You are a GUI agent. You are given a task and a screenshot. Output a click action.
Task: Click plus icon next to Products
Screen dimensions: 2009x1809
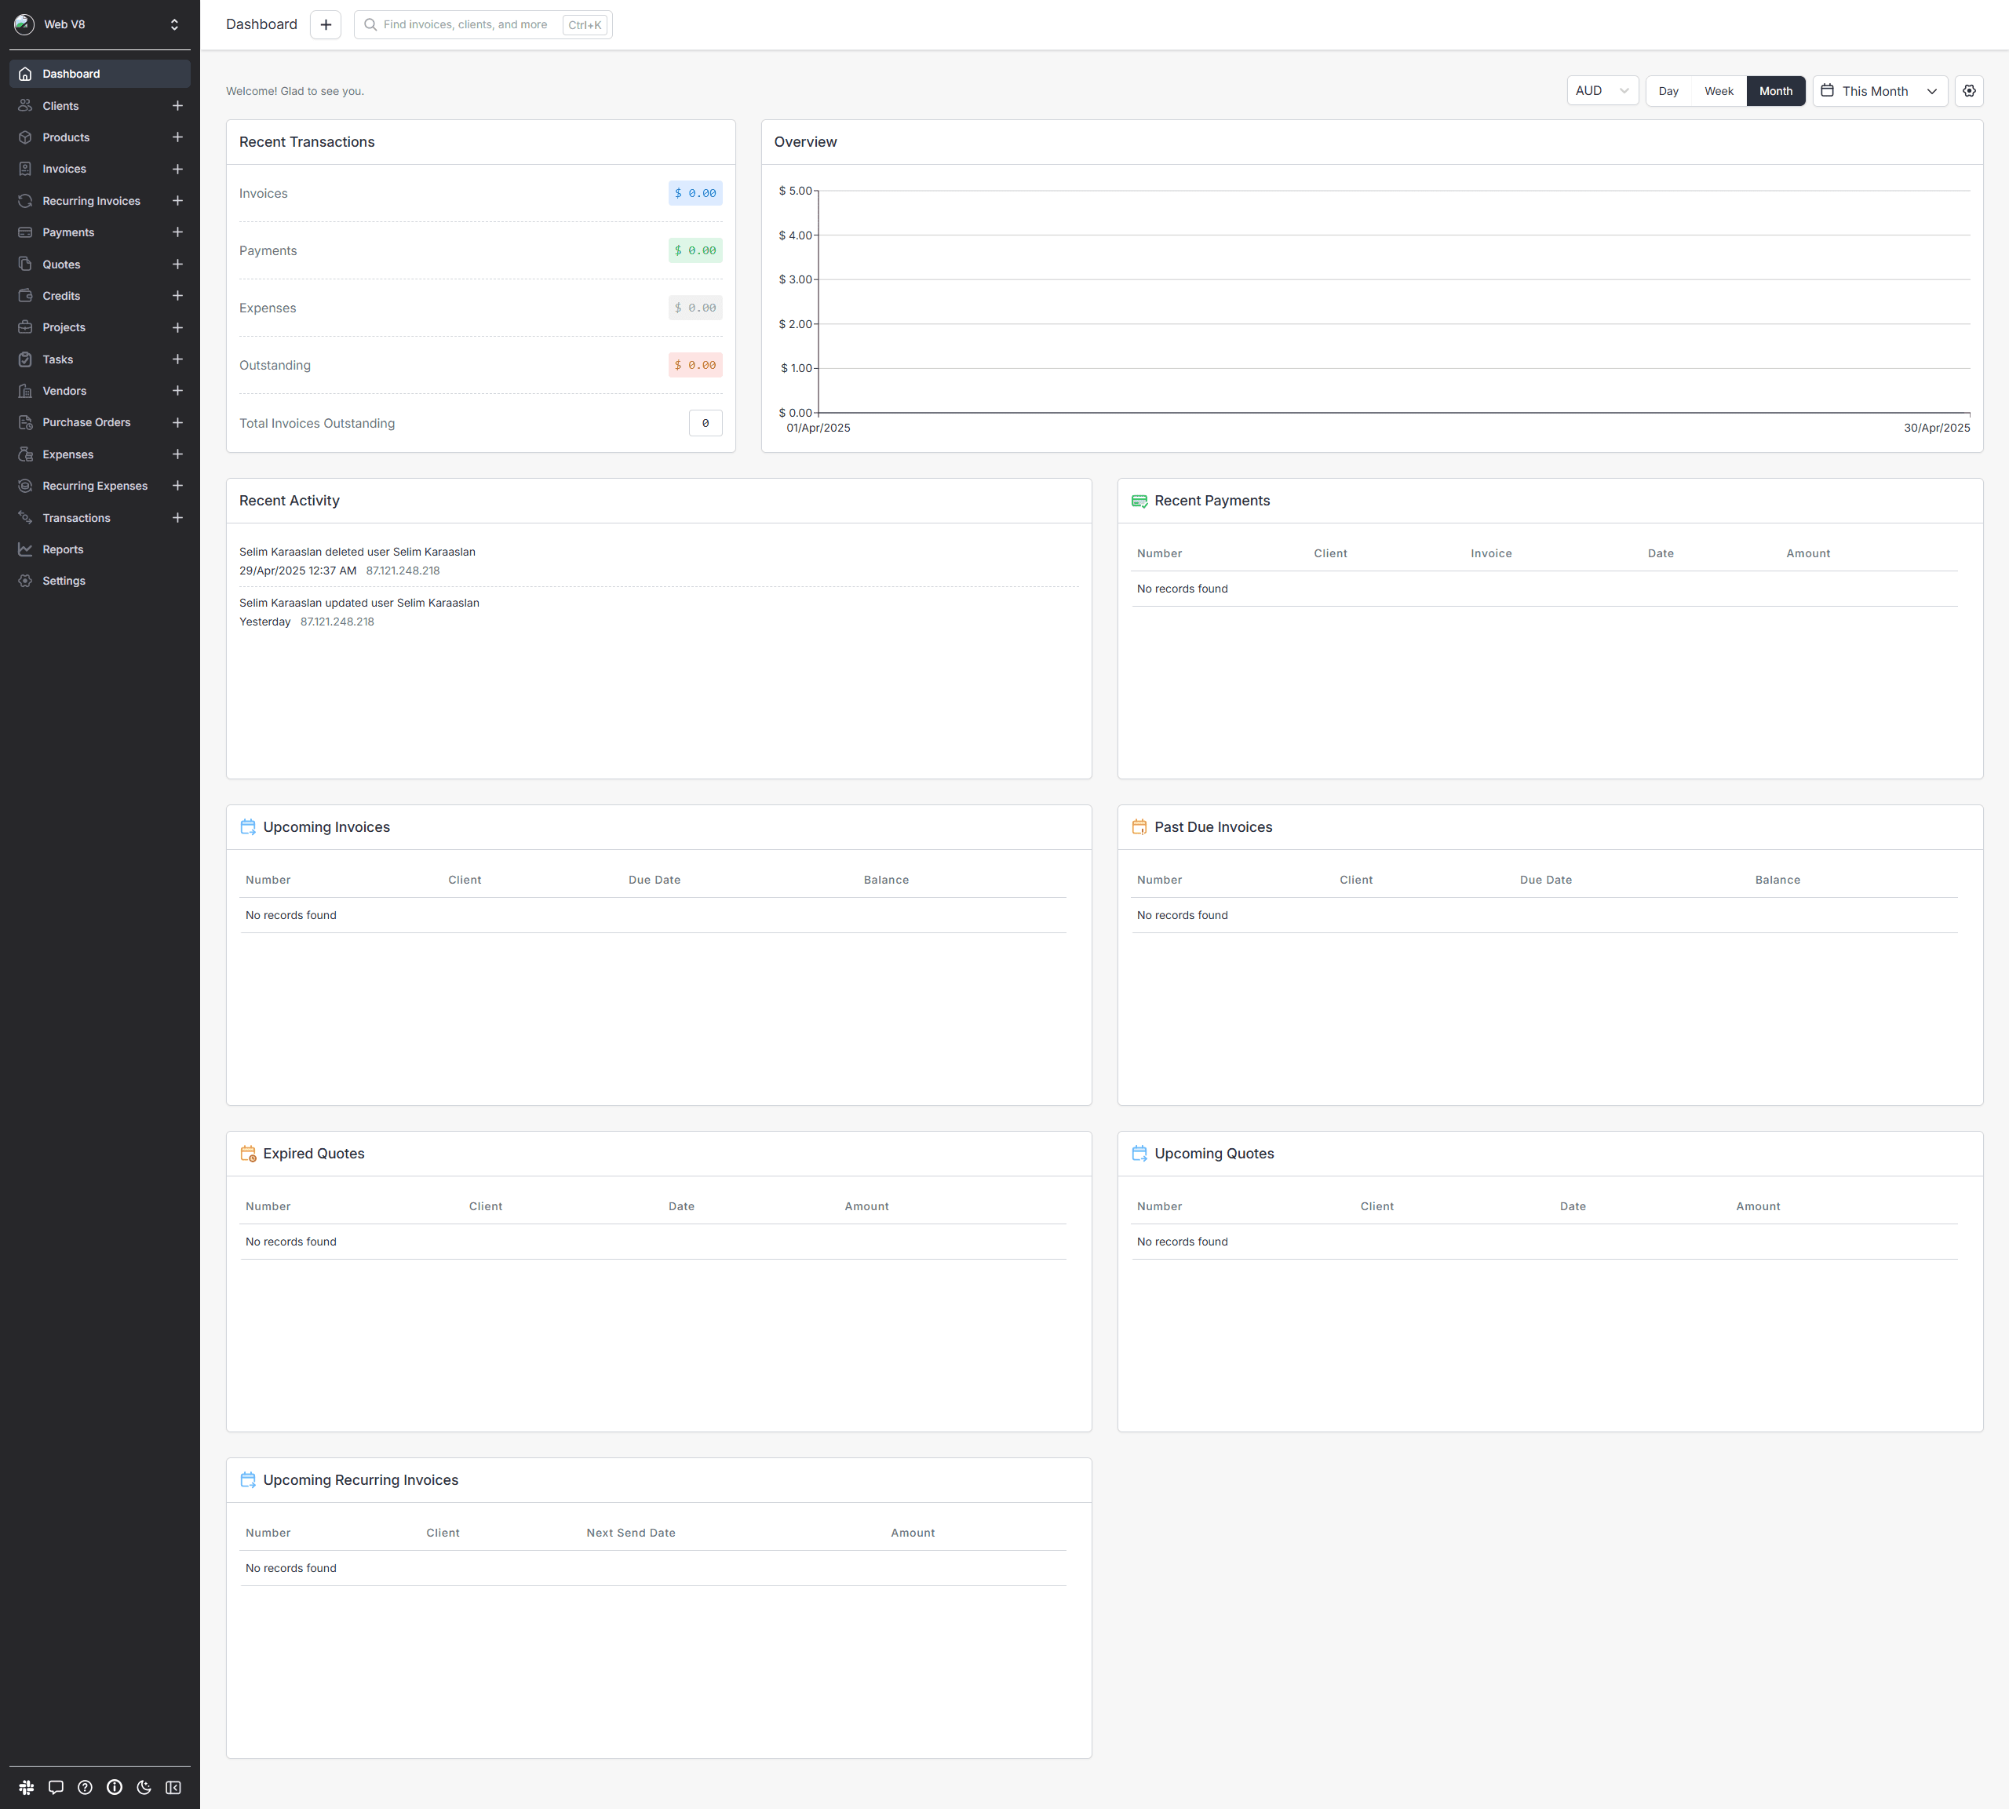(x=177, y=137)
